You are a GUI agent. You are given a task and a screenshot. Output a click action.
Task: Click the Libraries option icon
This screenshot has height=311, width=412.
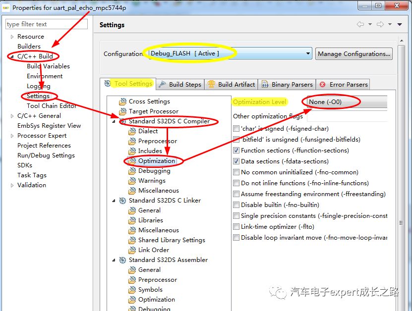point(132,220)
